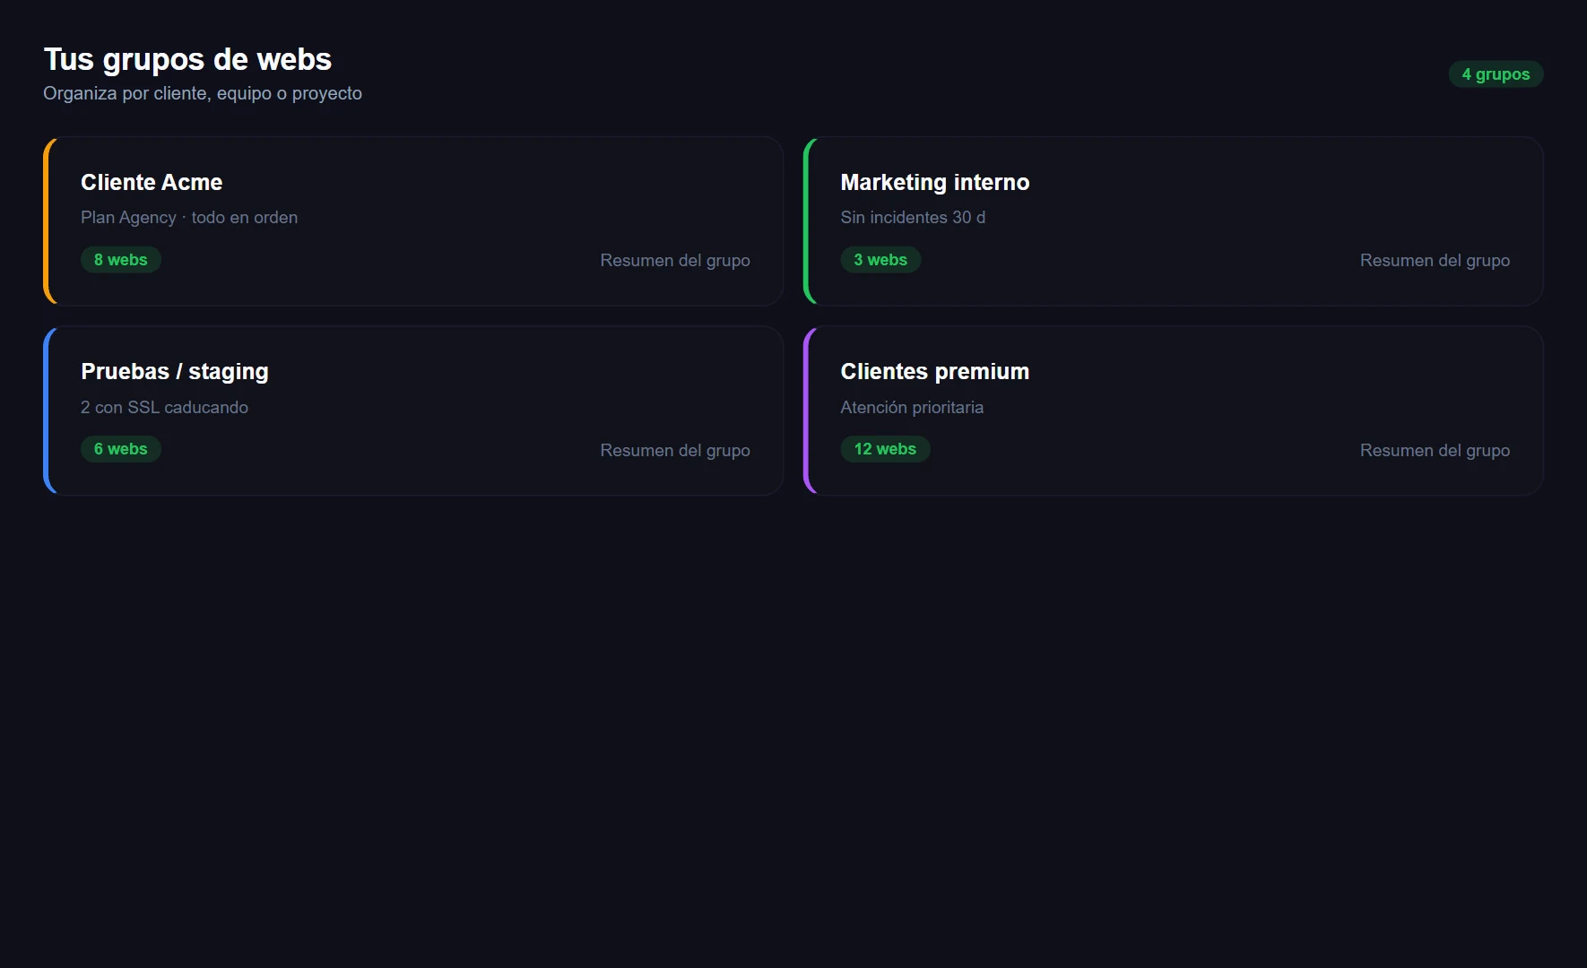Click the 12 webs badge
This screenshot has width=1587, height=968.
[884, 449]
